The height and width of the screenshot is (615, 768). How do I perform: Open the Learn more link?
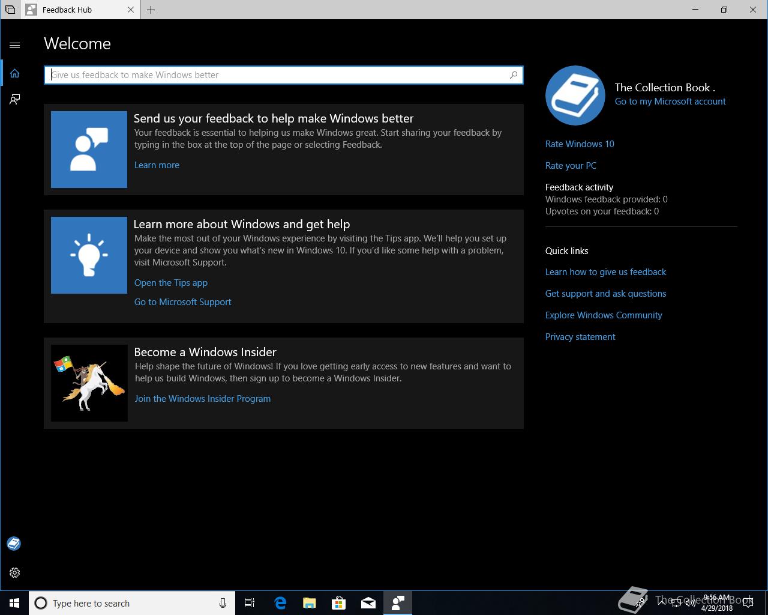(x=157, y=165)
